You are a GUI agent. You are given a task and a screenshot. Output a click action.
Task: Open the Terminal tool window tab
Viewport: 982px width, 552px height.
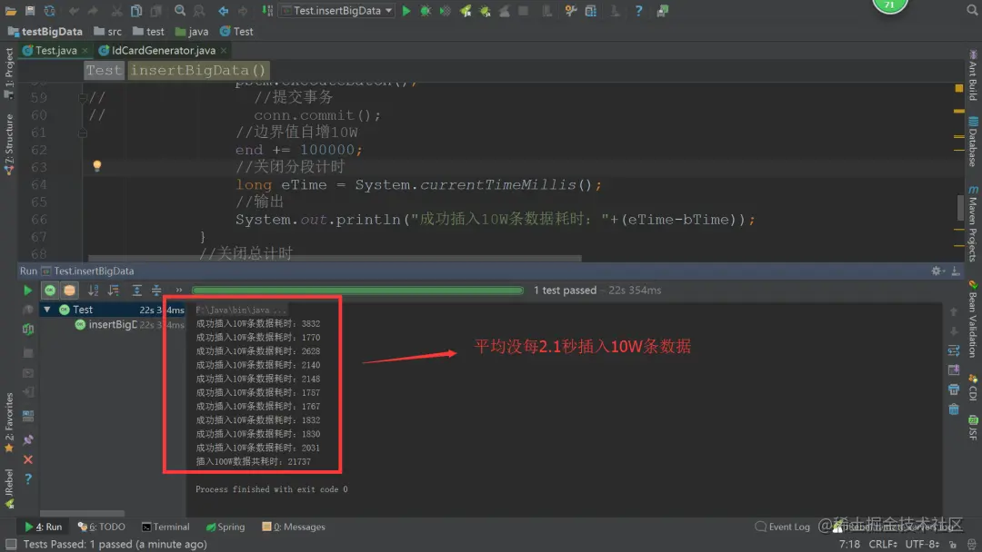tap(165, 527)
